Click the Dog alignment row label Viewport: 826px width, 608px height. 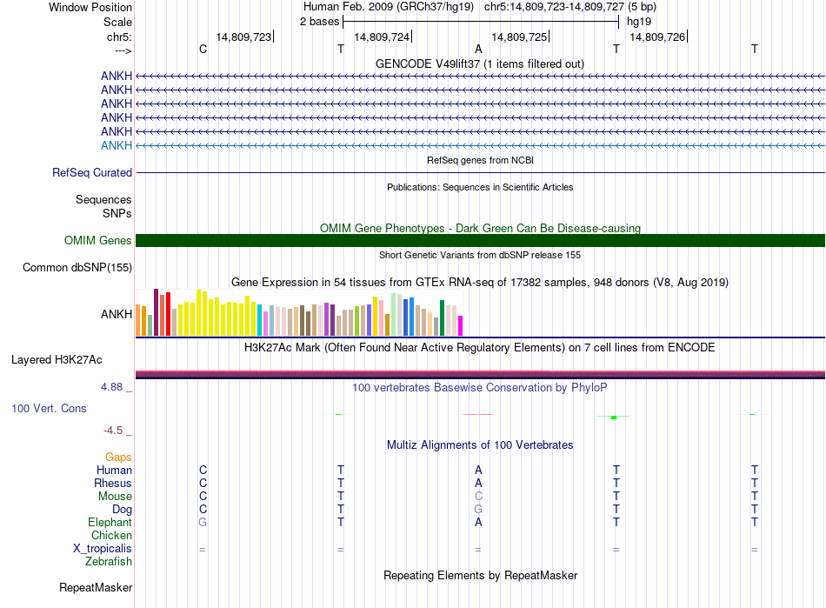pyautogui.click(x=123, y=510)
